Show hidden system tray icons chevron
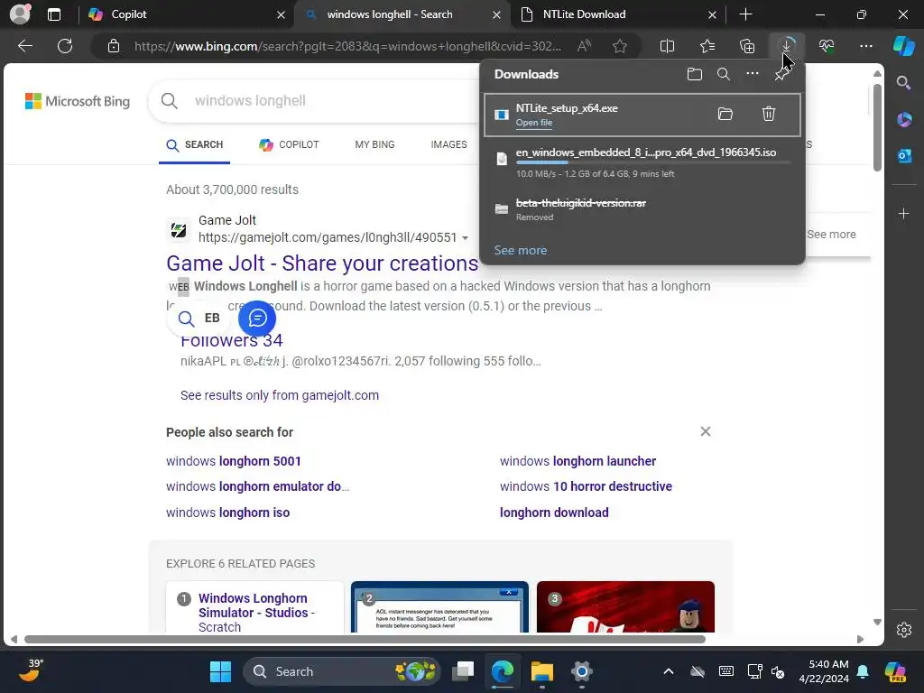This screenshot has width=924, height=693. point(669,671)
